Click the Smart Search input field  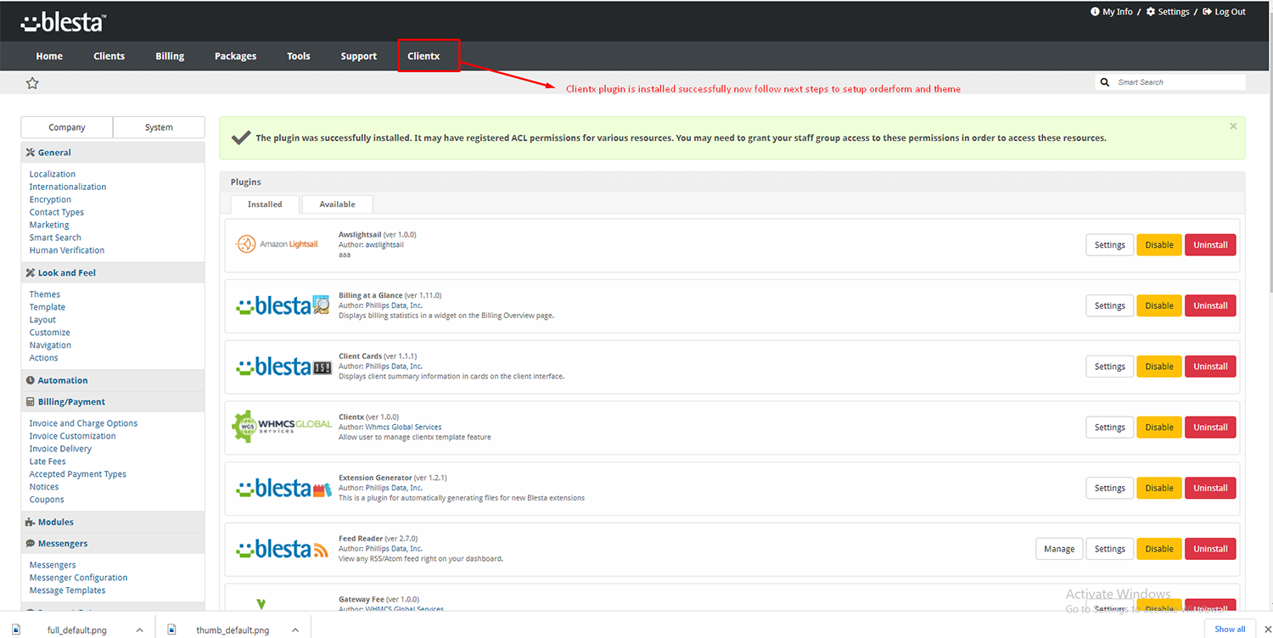1178,82
